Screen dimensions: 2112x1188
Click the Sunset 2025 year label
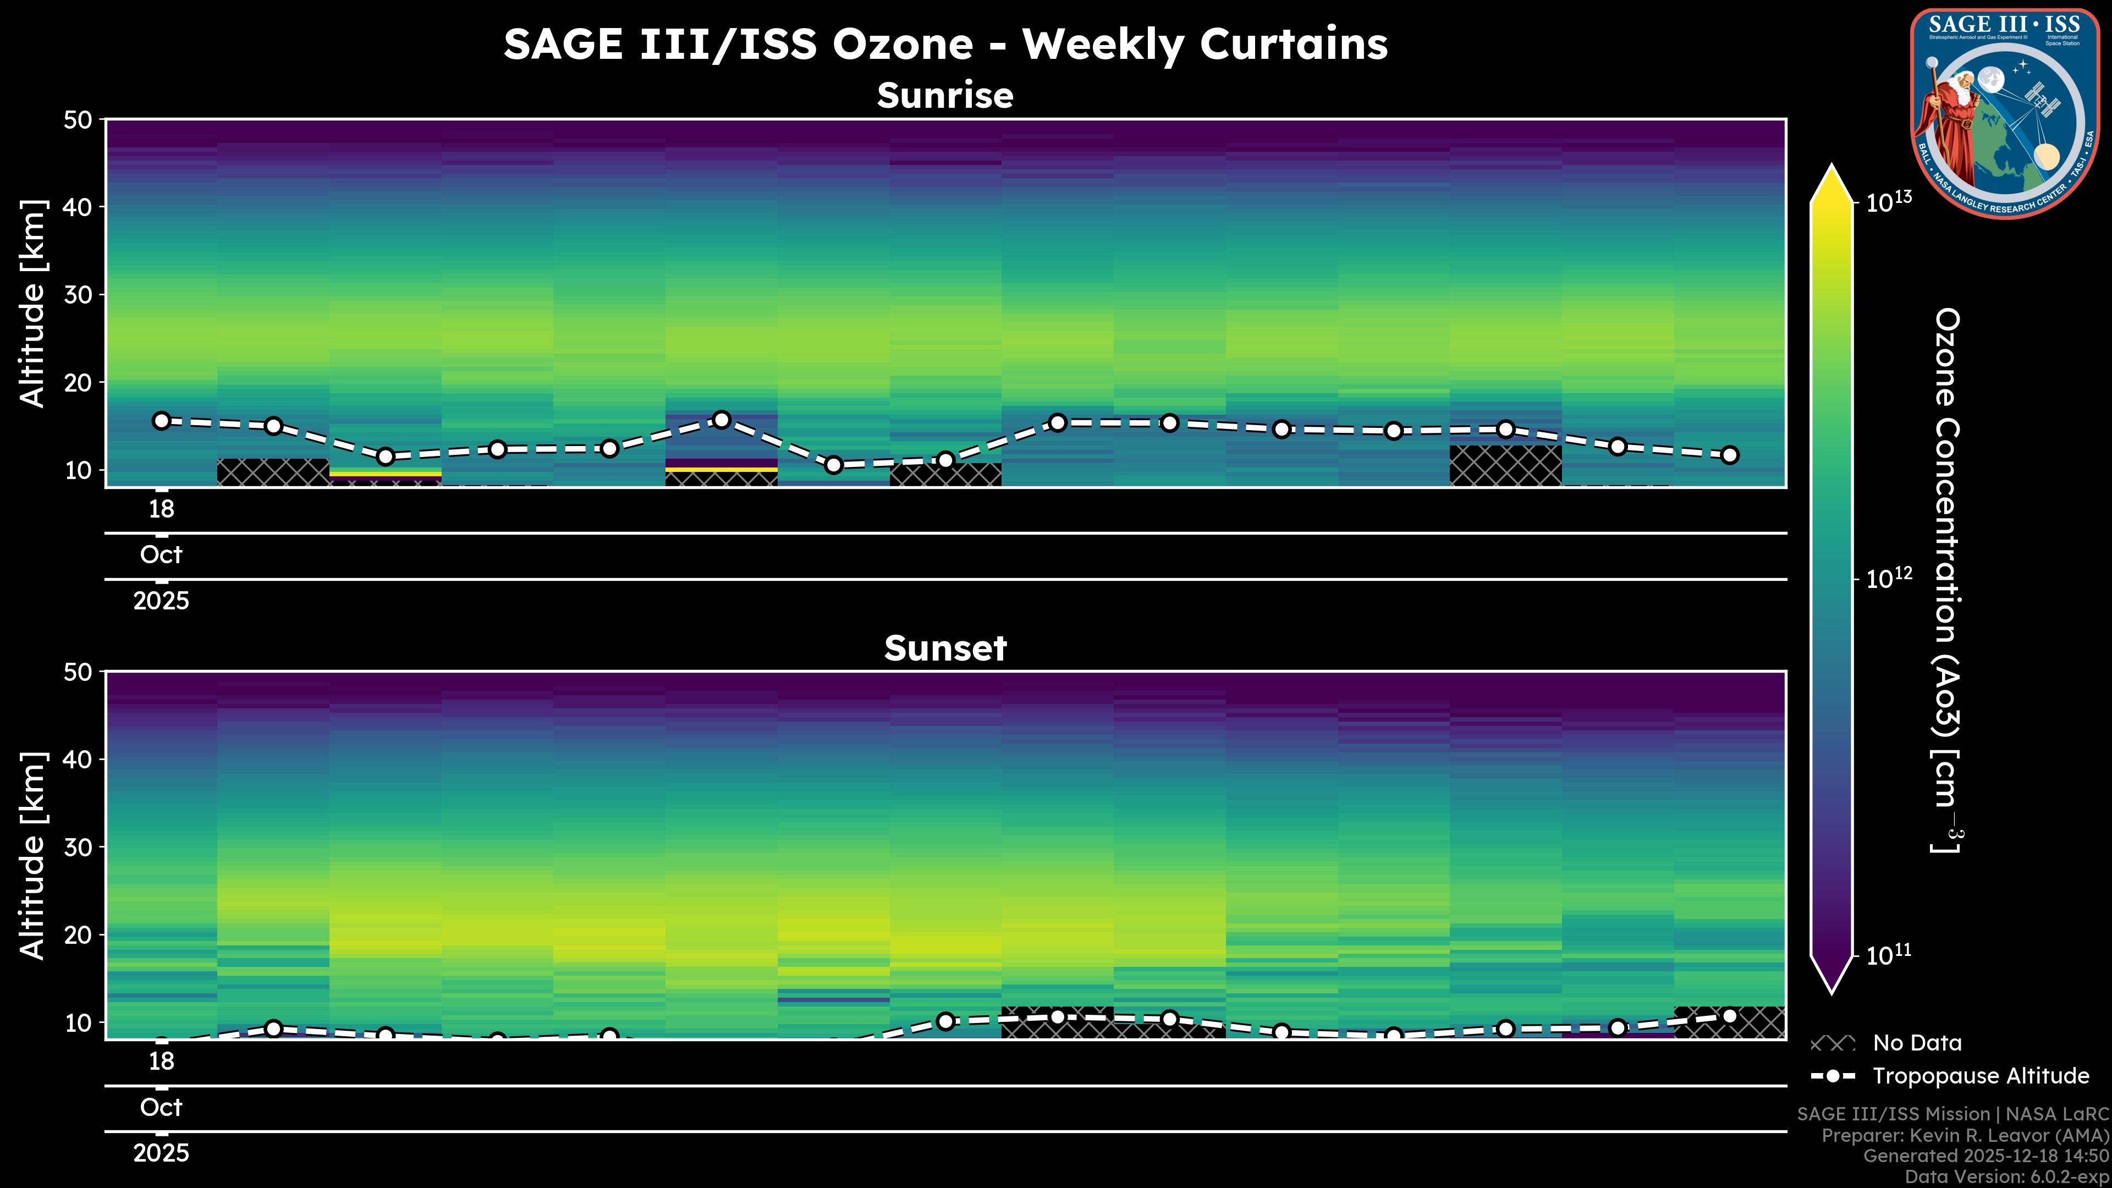coord(162,1153)
